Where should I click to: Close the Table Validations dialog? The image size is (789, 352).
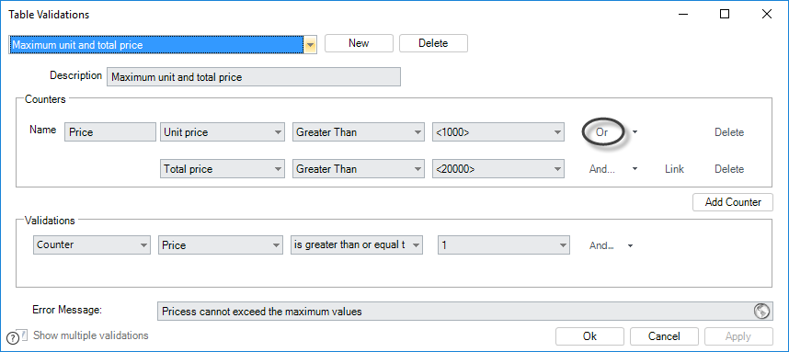(767, 14)
